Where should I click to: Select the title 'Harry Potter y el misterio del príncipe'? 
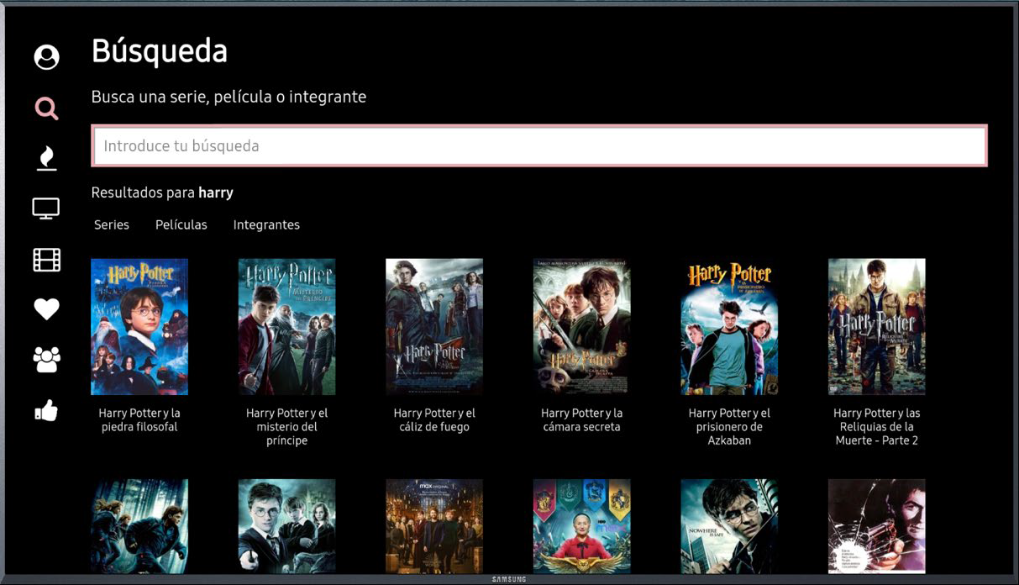pos(287,427)
